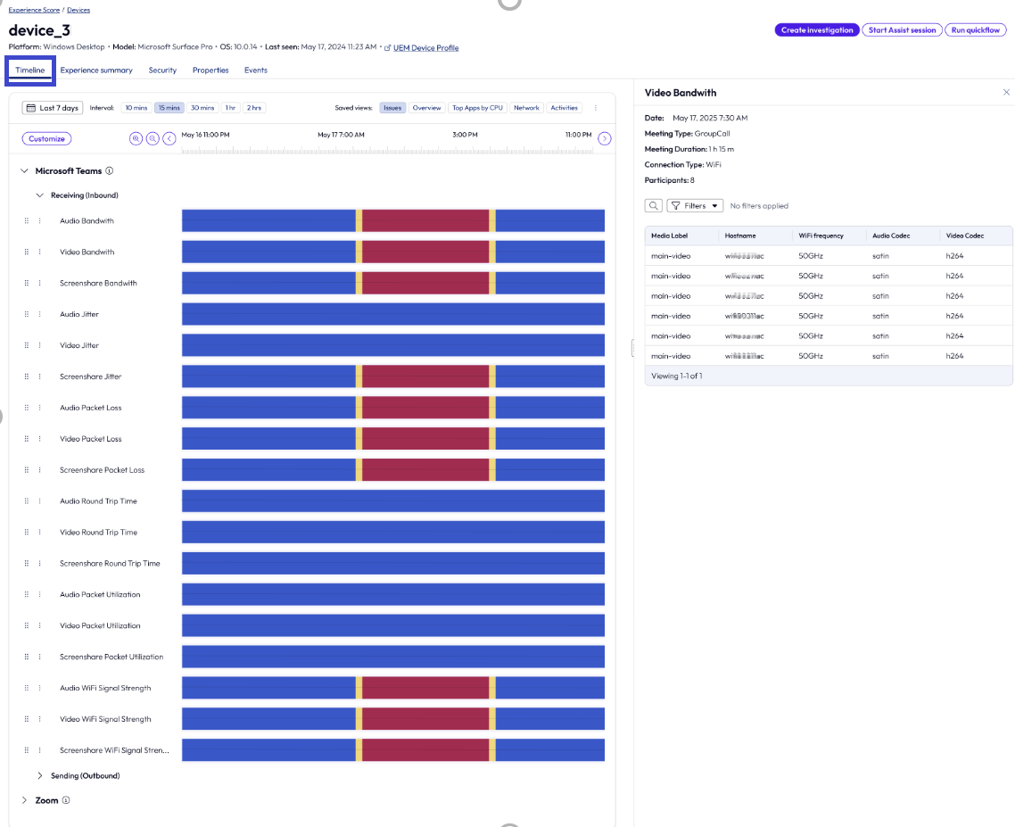This screenshot has width=1015, height=827.
Task: Open options menu for Screenshare Packet Loss row
Action: 39,470
